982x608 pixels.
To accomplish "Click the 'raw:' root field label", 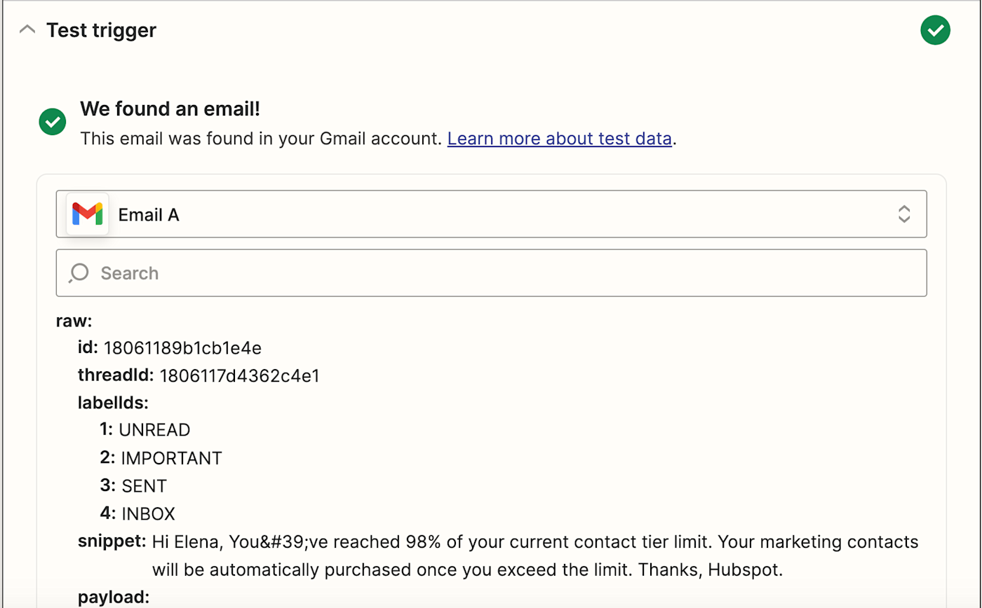I will click(x=74, y=321).
